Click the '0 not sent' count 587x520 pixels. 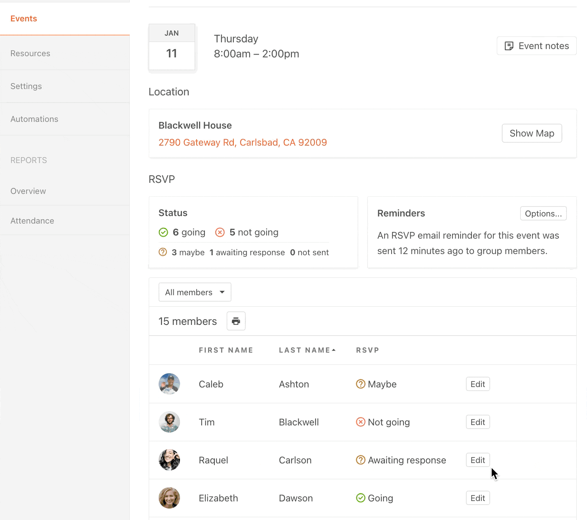click(x=309, y=252)
